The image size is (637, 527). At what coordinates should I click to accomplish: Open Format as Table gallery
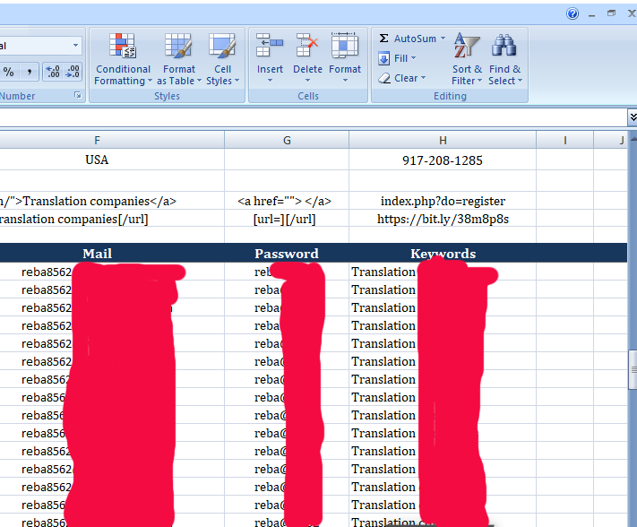tap(179, 59)
